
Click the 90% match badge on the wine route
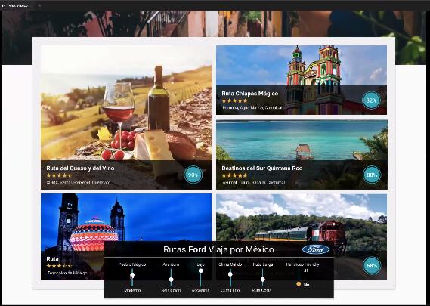click(x=193, y=175)
